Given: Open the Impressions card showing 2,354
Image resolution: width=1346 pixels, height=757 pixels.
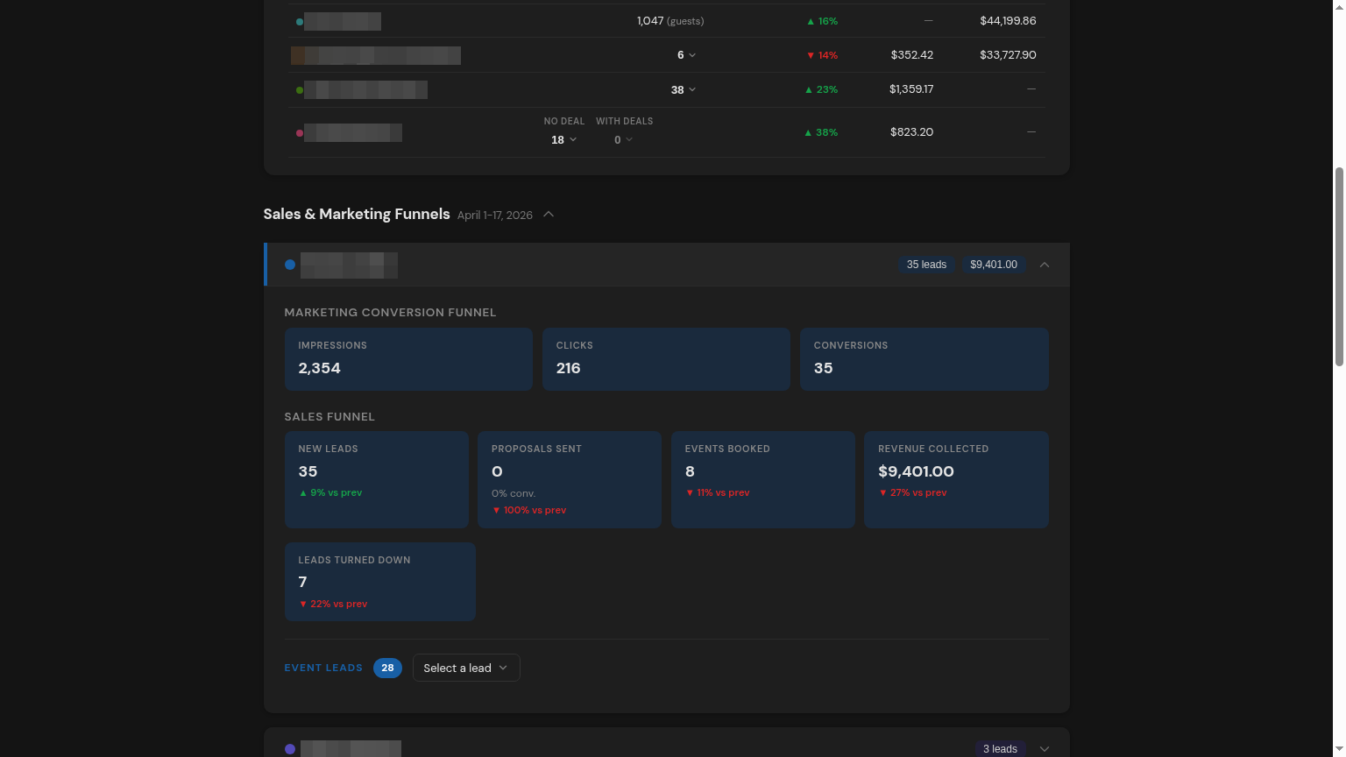Looking at the screenshot, I should (408, 359).
